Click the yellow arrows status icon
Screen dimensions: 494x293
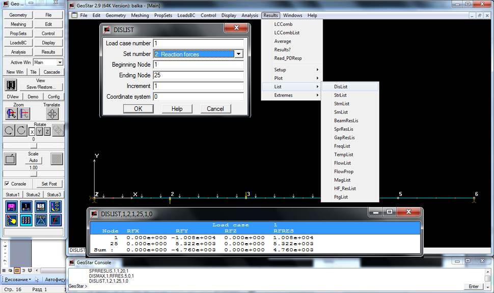pyautogui.click(x=56, y=207)
